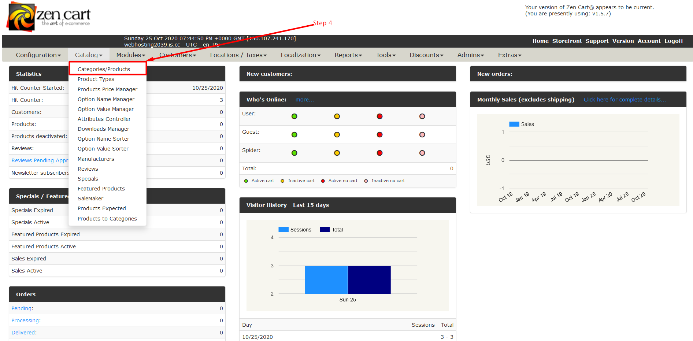The image size is (693, 341).
Task: Expand the Admins menu
Action: pos(471,55)
